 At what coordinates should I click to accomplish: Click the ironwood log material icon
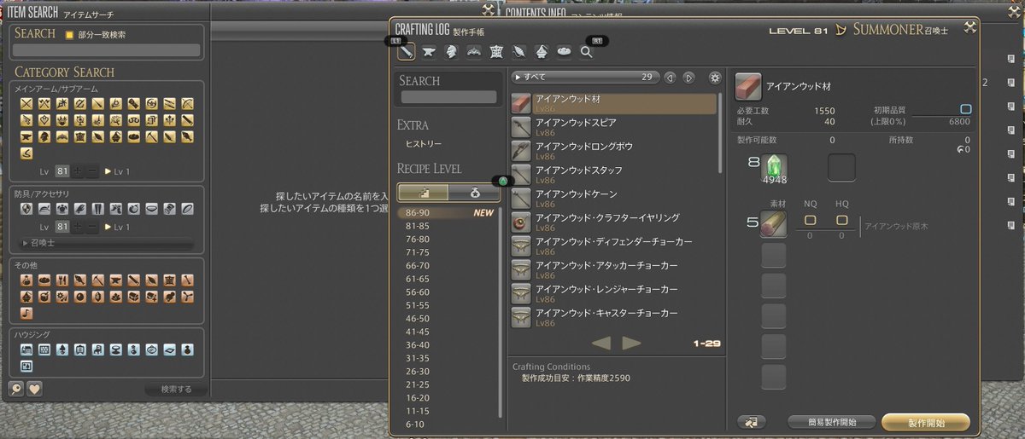774,223
